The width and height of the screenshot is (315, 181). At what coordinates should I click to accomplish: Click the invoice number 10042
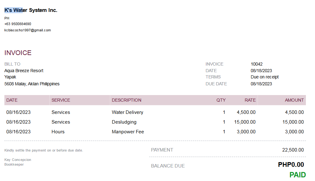[x=257, y=64]
